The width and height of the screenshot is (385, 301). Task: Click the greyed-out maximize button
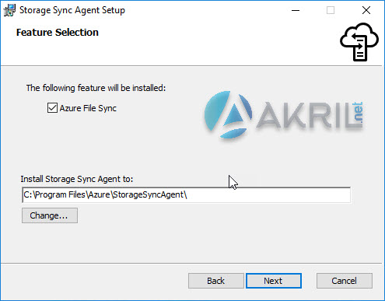(x=331, y=10)
